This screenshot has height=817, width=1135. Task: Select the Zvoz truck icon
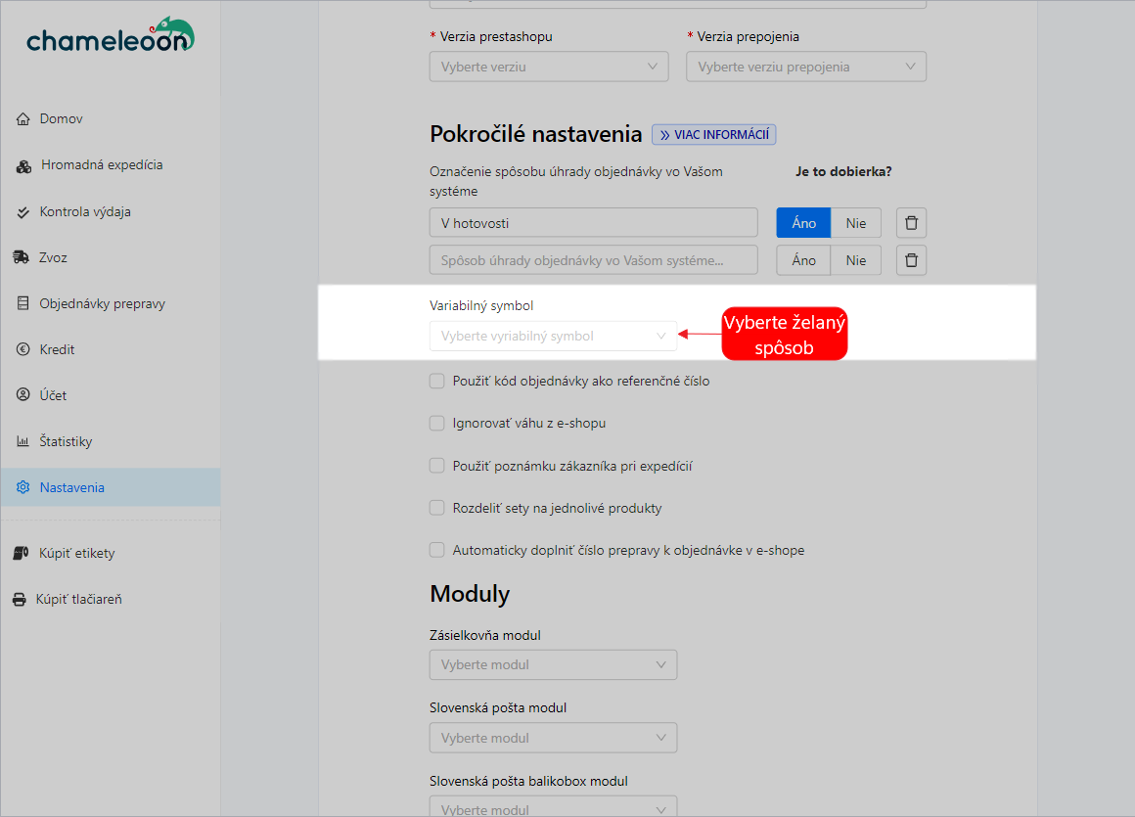(23, 257)
